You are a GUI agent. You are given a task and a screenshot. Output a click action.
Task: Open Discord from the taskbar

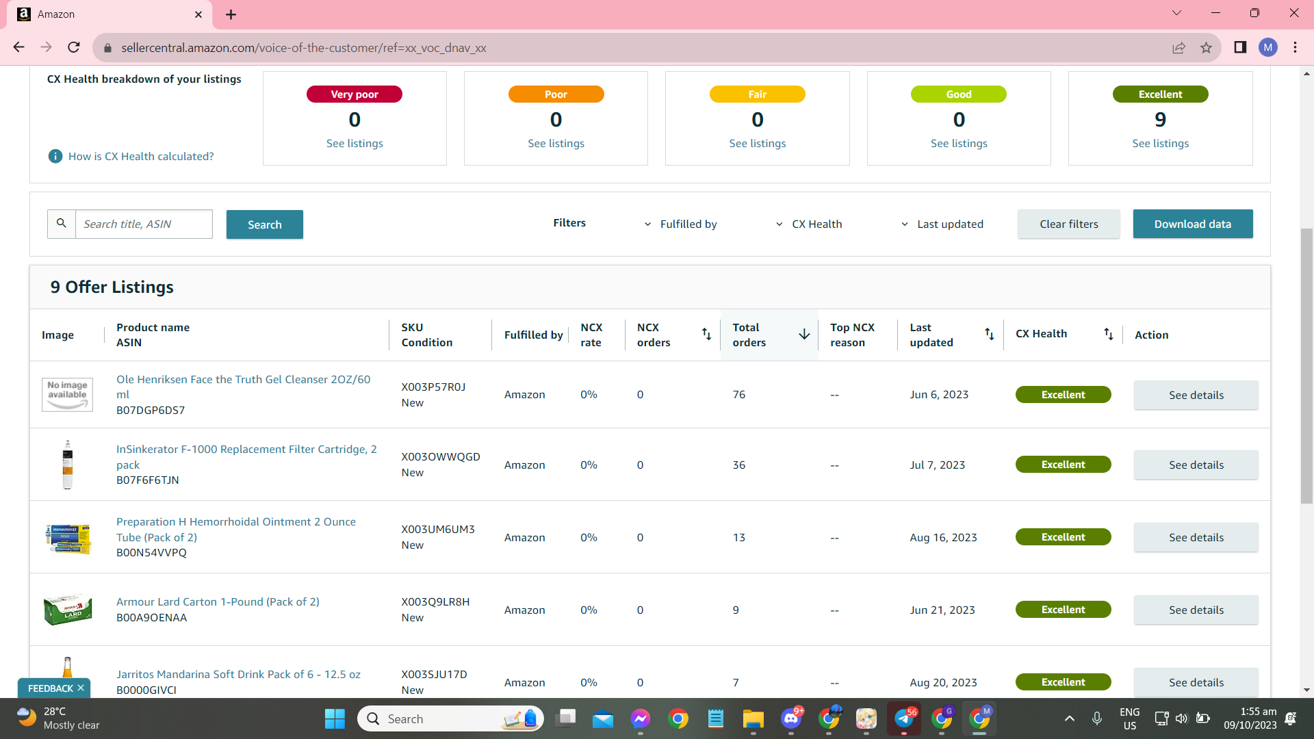pyautogui.click(x=791, y=718)
